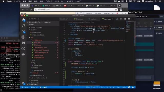Click Vue language mode in status bar
This screenshot has height=92, width=164.
(118, 87)
